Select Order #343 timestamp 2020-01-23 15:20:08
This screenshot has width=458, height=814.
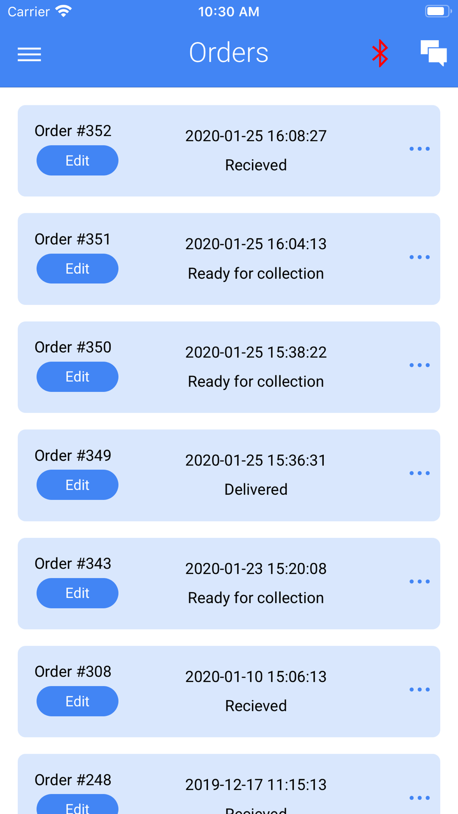pyautogui.click(x=256, y=569)
